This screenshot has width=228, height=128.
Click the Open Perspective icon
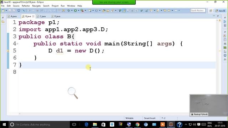tap(211, 11)
